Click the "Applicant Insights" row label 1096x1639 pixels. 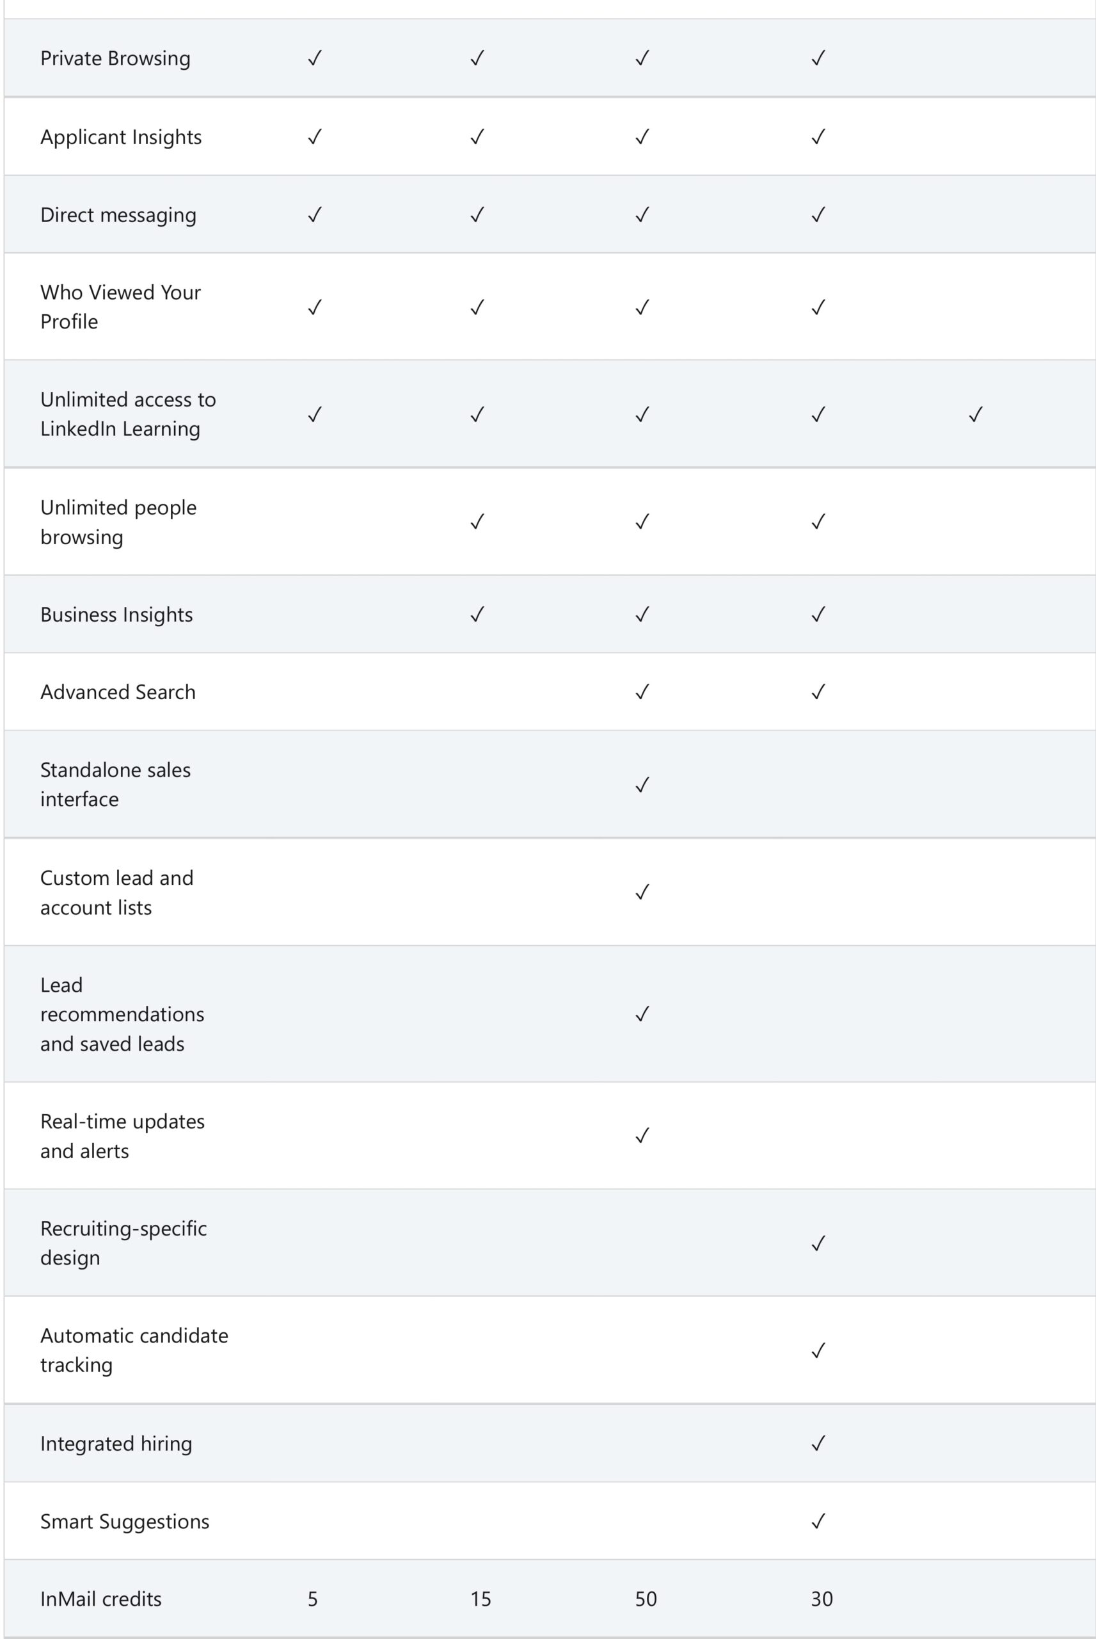click(x=121, y=137)
